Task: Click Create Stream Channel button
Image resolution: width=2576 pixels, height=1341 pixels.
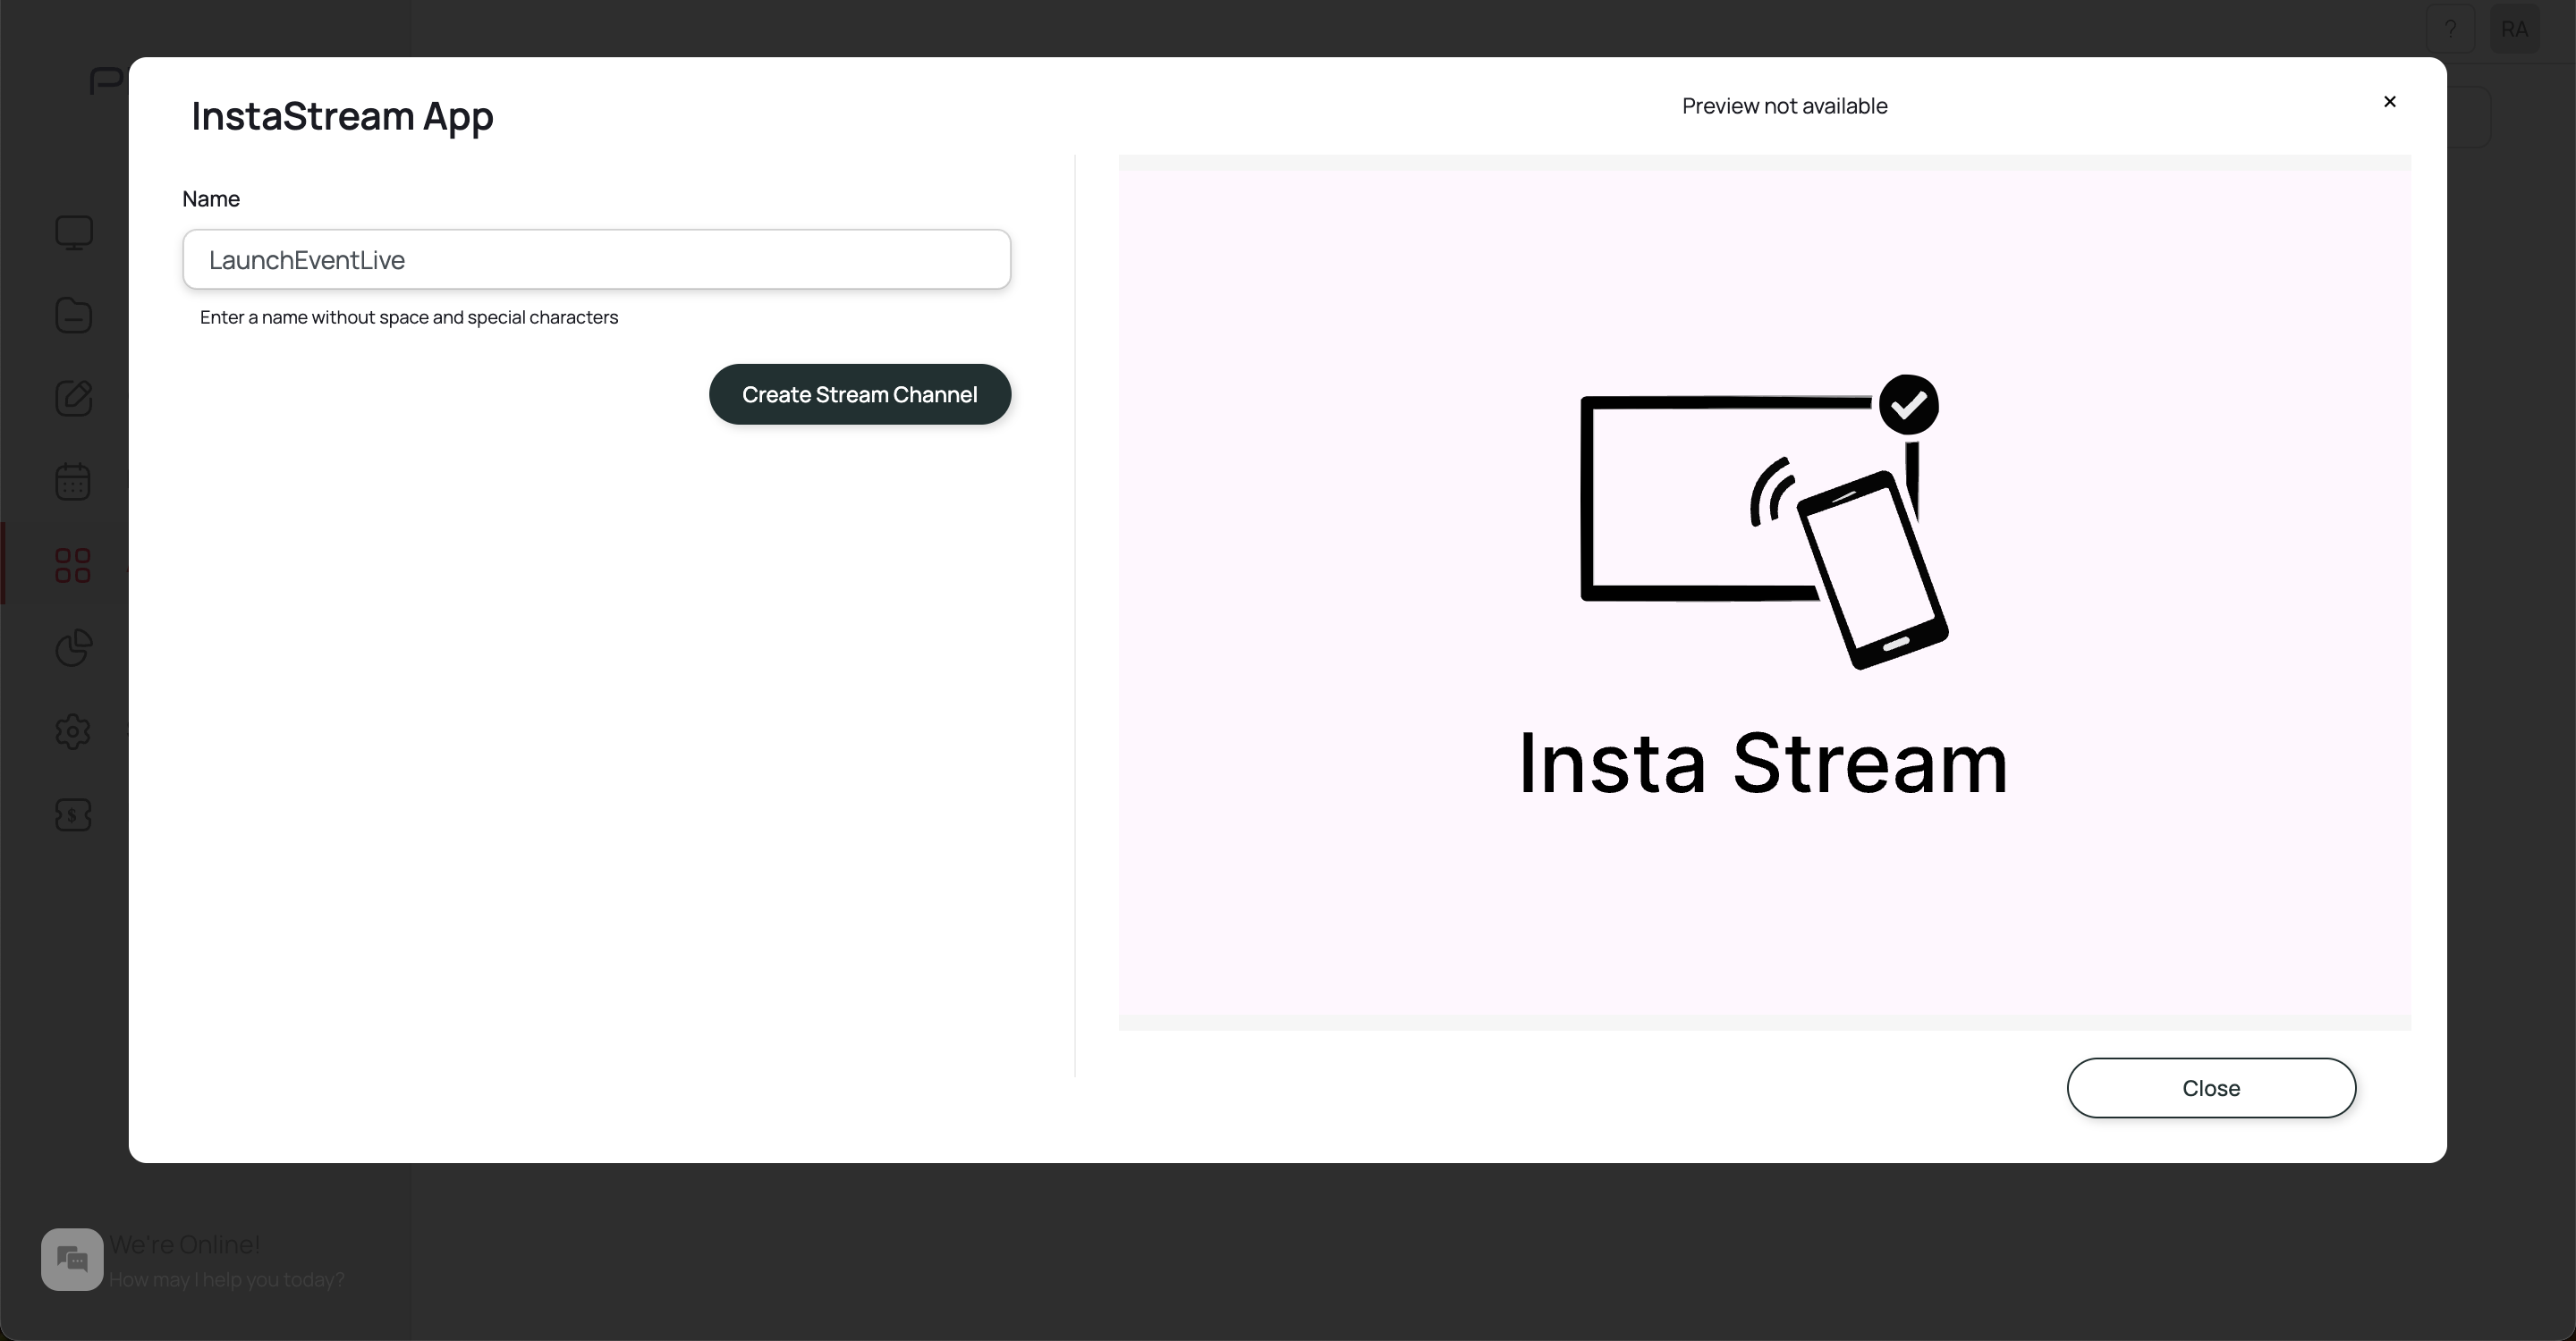Action: pyautogui.click(x=860, y=395)
